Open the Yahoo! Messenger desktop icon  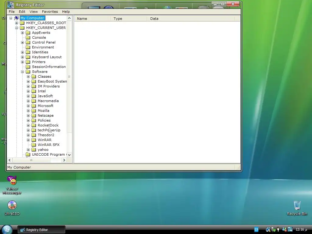(12, 185)
